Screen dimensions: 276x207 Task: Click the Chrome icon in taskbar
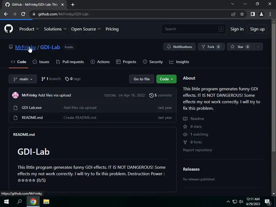point(33,202)
